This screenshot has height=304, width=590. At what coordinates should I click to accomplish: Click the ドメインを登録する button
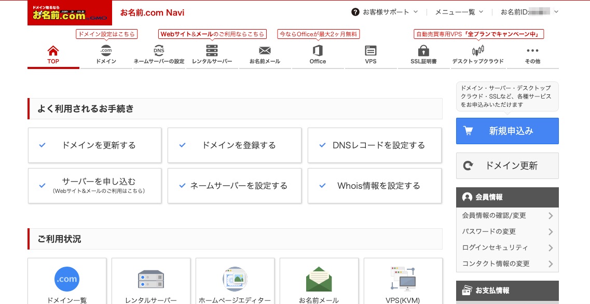[x=235, y=145]
